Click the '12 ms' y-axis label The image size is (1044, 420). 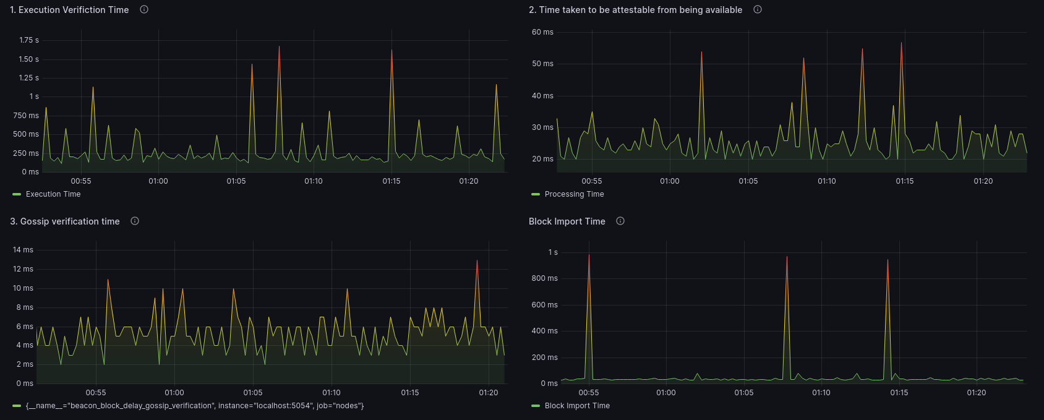click(24, 269)
